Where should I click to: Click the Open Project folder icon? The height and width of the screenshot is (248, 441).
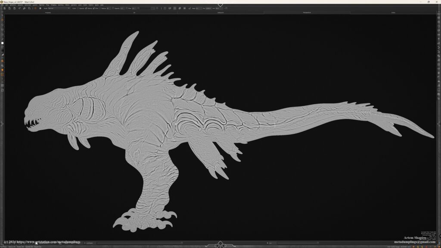[x=9, y=8]
